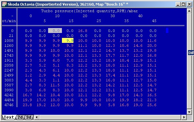
Task: Select the 23.8 cell in row 4746
Action: 27,105
